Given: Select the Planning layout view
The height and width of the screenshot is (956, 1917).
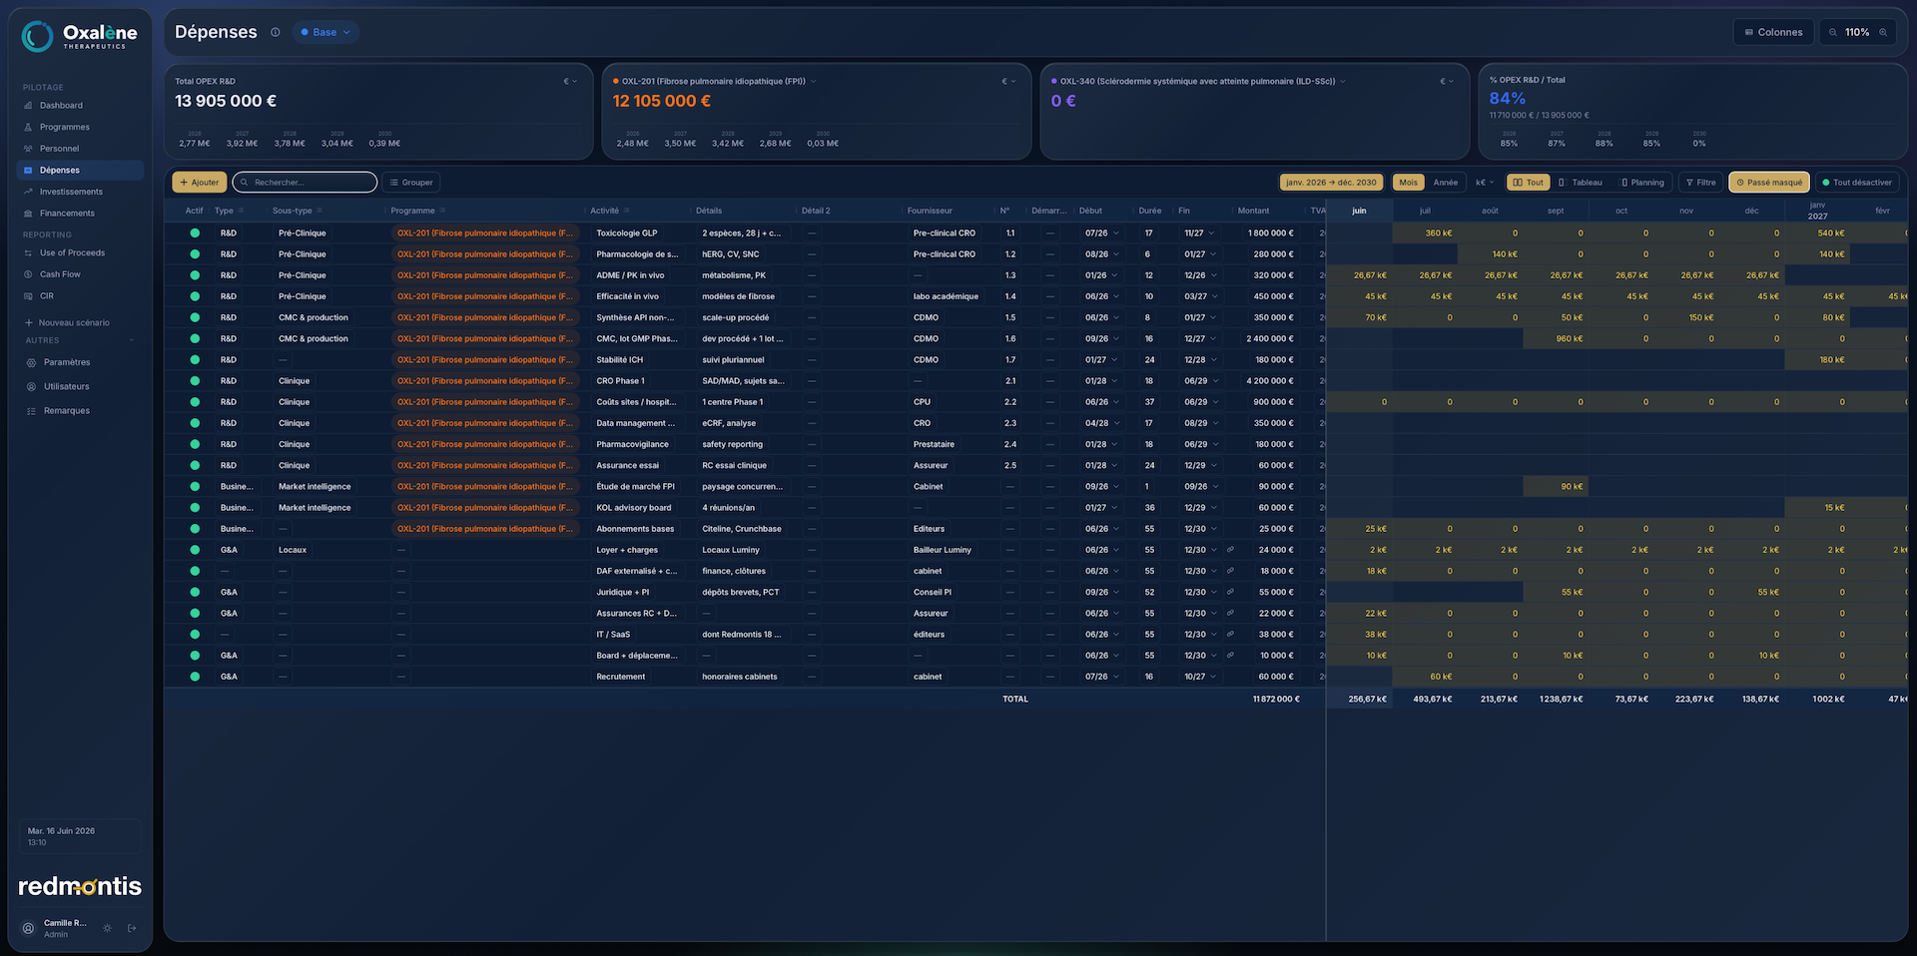Looking at the screenshot, I should (1642, 183).
